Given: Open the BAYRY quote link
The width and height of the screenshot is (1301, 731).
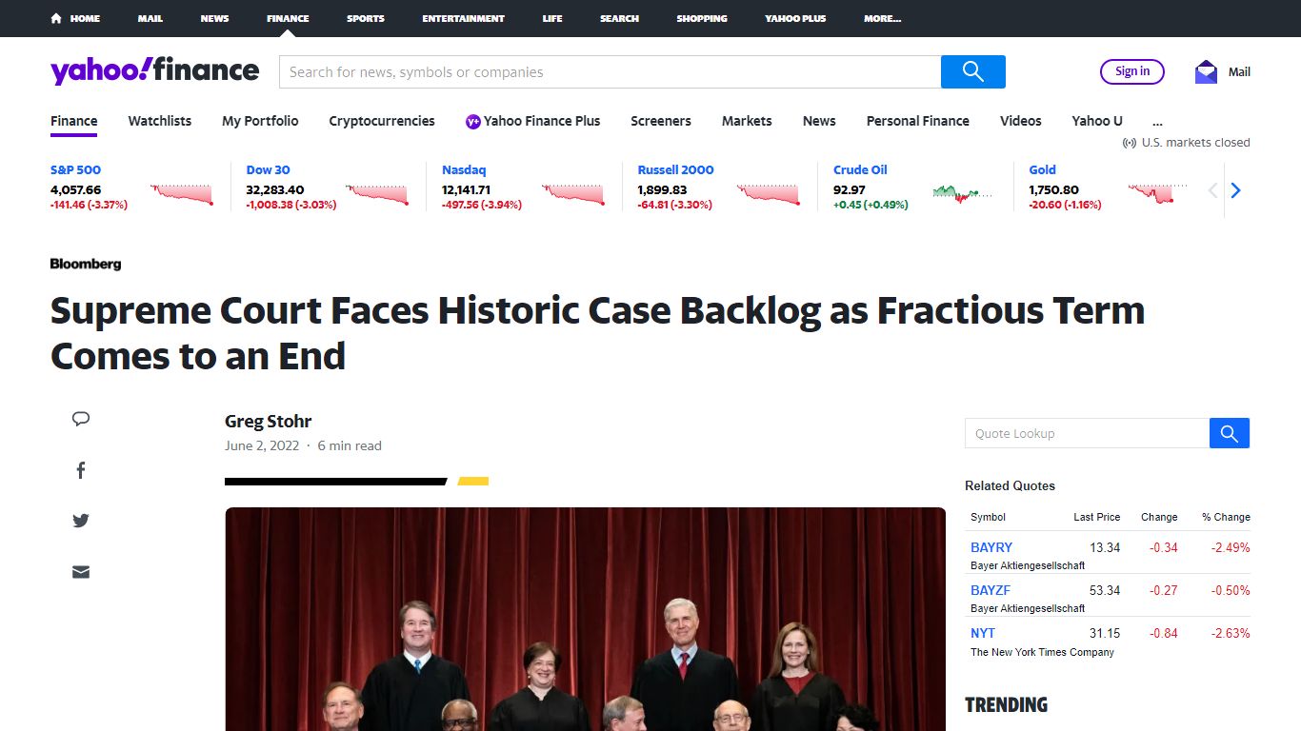Looking at the screenshot, I should point(991,547).
